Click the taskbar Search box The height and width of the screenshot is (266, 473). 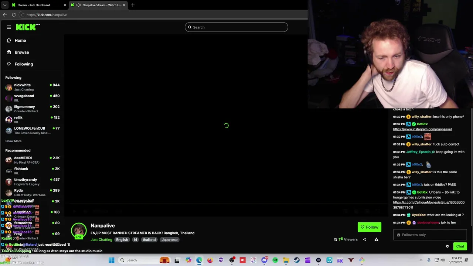coord(144,260)
